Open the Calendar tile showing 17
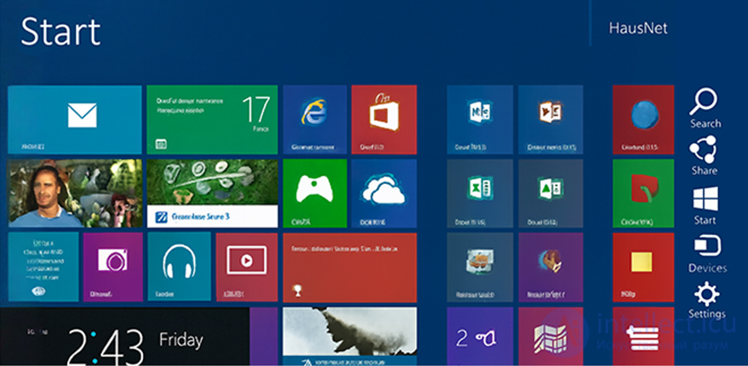Screen dimensions: 748x366 (212, 120)
